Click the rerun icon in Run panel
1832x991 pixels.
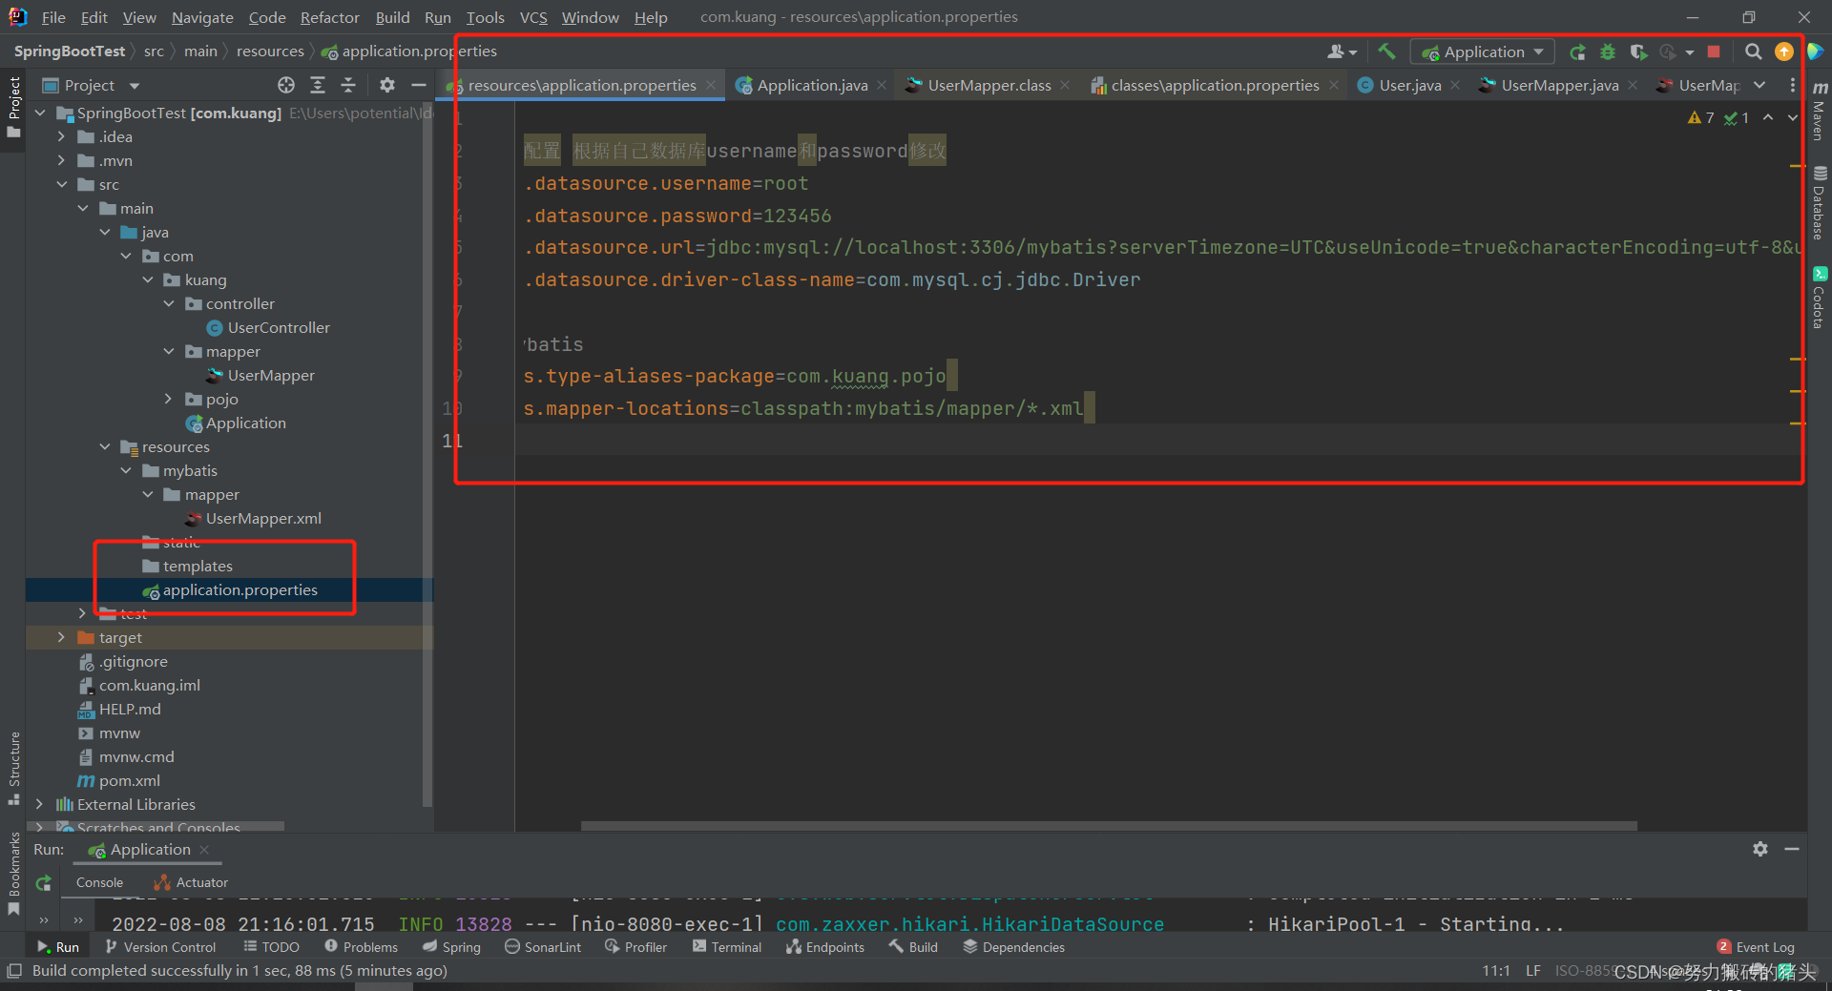[x=43, y=883]
